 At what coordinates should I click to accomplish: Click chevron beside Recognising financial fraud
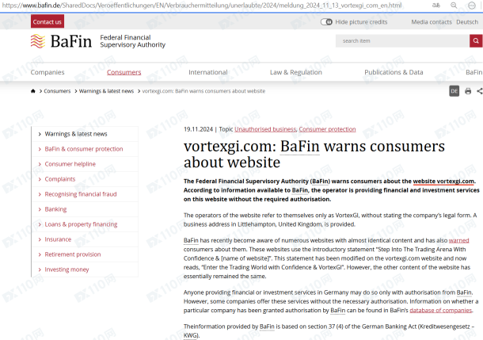[40, 194]
